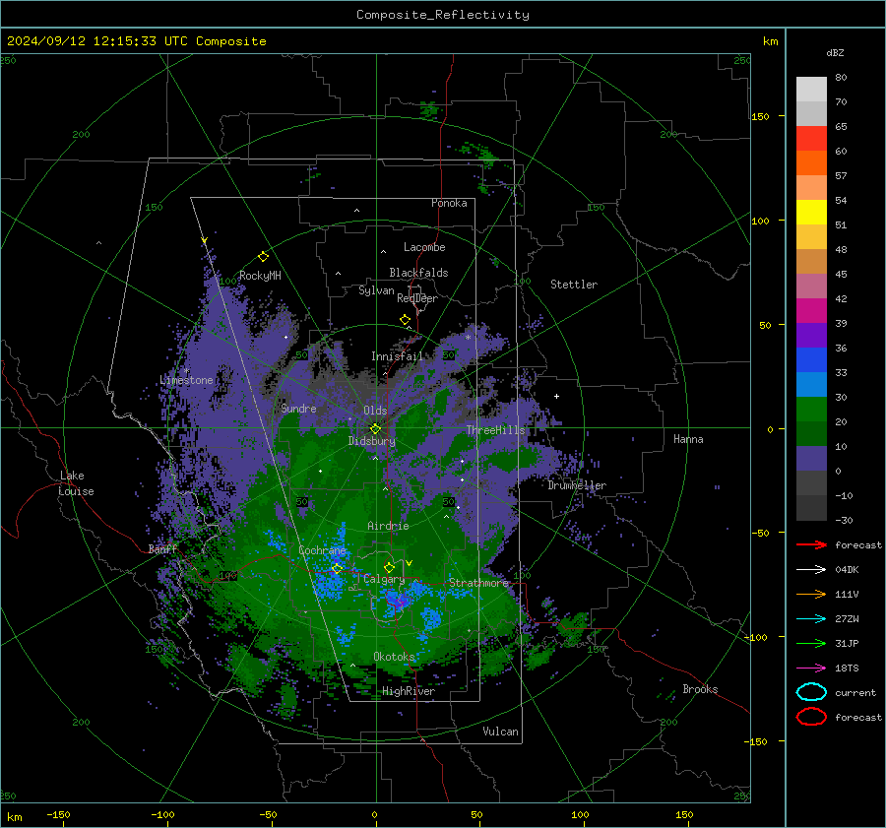
Task: Click the Lacombe city label
Action: [424, 247]
